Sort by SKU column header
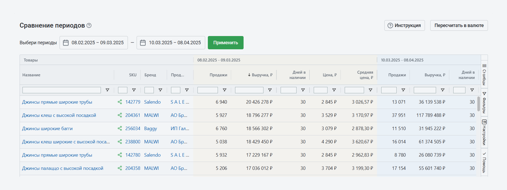507x190 pixels. click(x=133, y=75)
